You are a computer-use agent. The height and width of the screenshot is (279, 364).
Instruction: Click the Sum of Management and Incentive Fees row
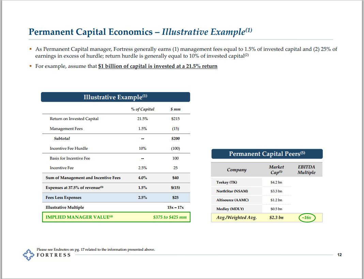(x=83, y=178)
